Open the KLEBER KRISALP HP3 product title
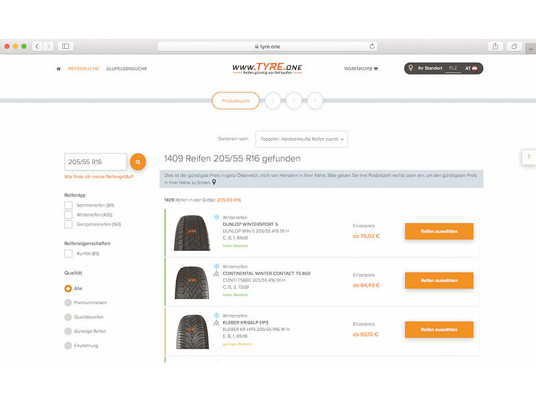Viewport: 536px width, 402px height. (245, 323)
